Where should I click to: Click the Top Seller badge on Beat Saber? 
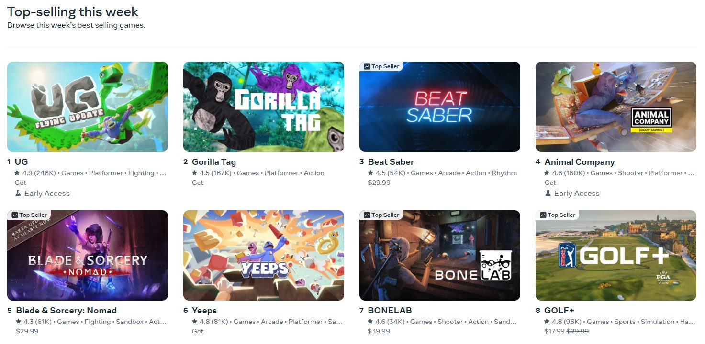(x=381, y=66)
